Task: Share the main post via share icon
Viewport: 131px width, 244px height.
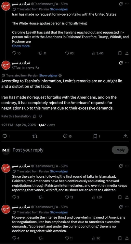Action: click(125, 136)
